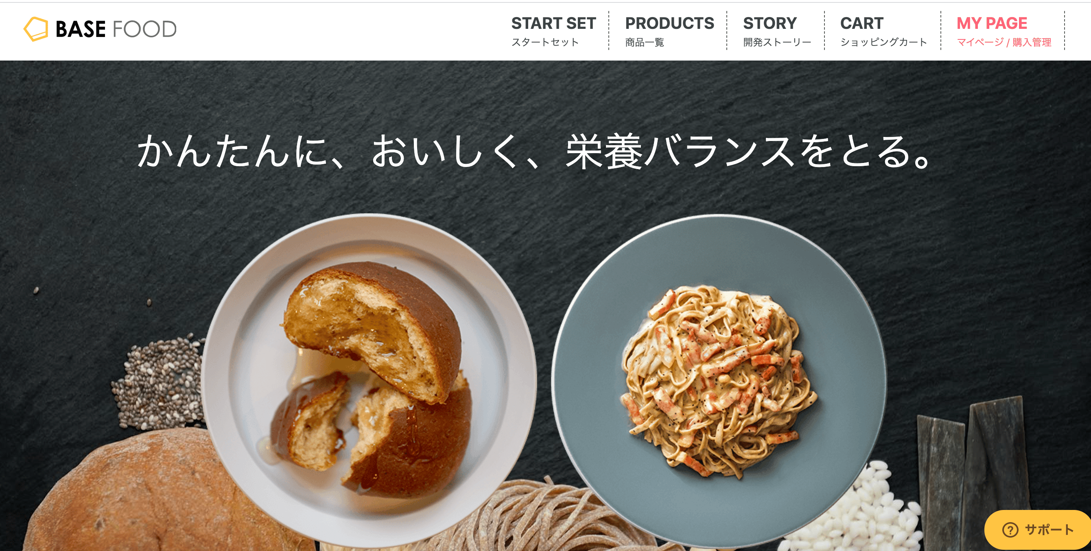The height and width of the screenshot is (551, 1091).
Task: Click the dried kombu seaweed image
Action: tap(974, 469)
